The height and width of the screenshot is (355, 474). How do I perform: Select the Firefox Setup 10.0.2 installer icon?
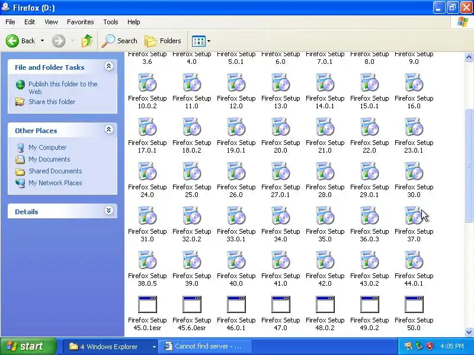click(x=147, y=82)
